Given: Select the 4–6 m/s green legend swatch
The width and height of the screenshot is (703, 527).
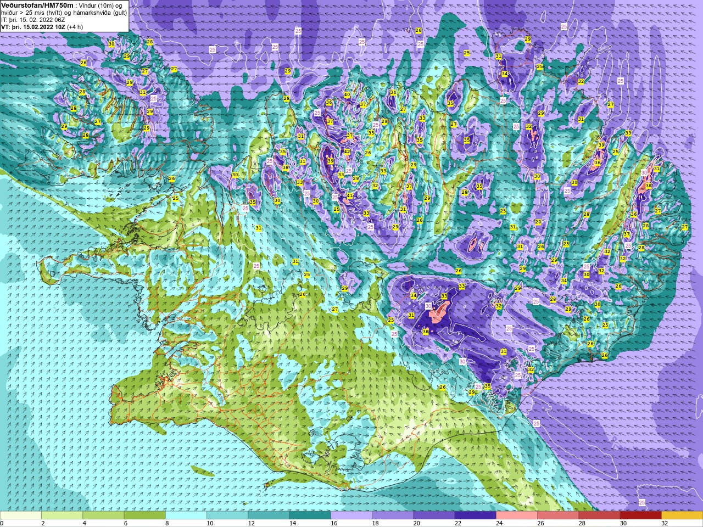Looking at the screenshot, I should [x=103, y=515].
